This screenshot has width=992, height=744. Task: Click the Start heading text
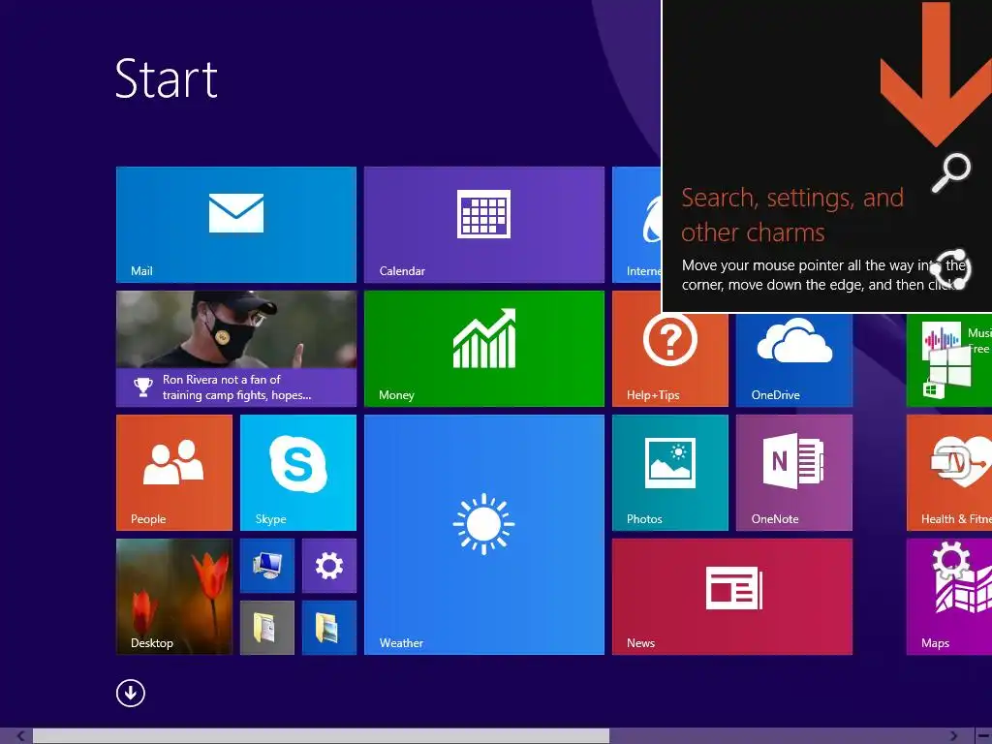[167, 79]
